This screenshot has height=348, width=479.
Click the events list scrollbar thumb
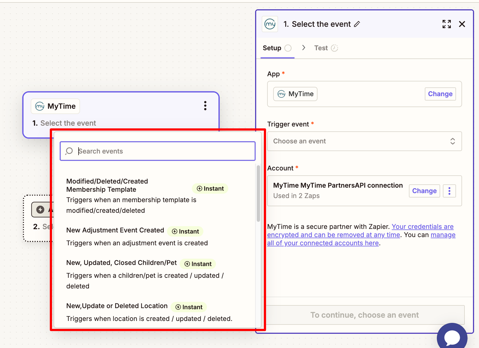coord(258,193)
